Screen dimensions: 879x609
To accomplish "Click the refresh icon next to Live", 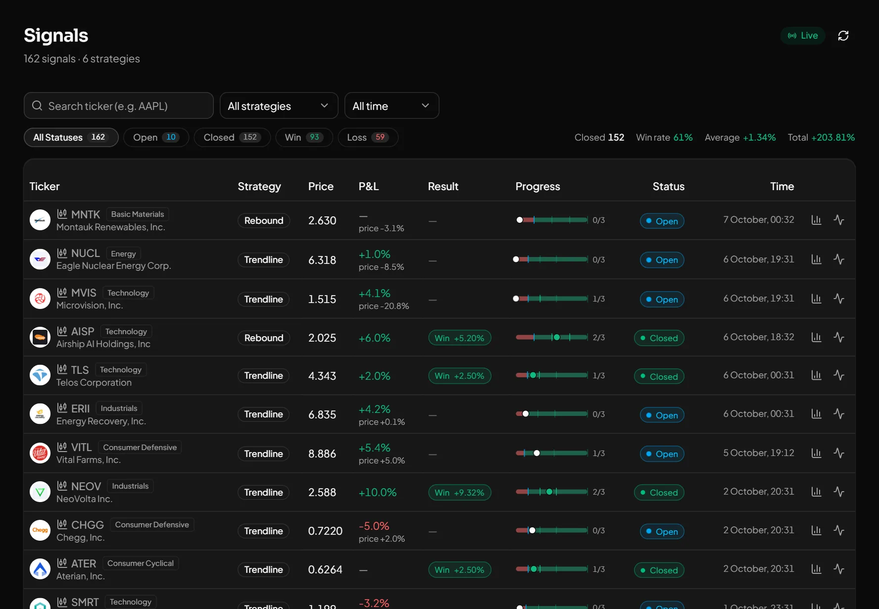I will point(843,36).
